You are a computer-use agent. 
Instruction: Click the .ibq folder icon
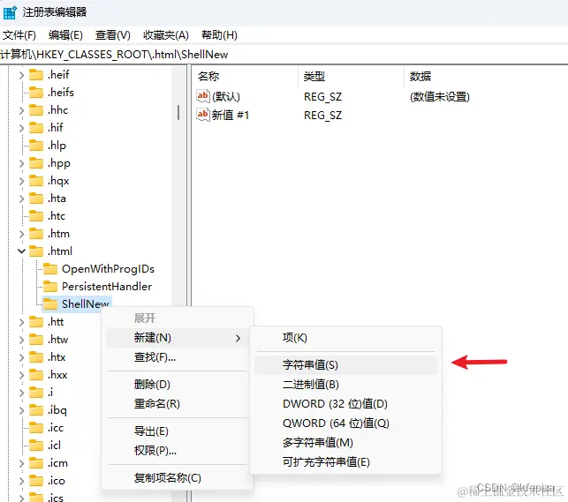pos(36,410)
